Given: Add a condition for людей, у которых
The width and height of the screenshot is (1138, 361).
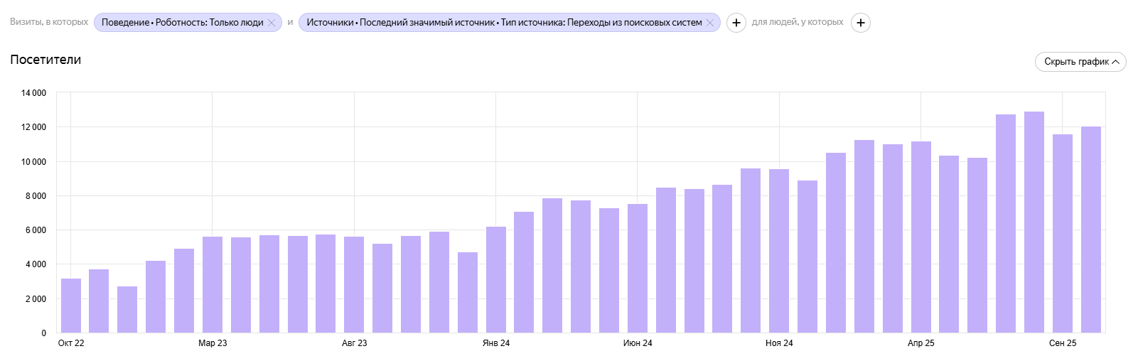Looking at the screenshot, I should pyautogui.click(x=860, y=23).
